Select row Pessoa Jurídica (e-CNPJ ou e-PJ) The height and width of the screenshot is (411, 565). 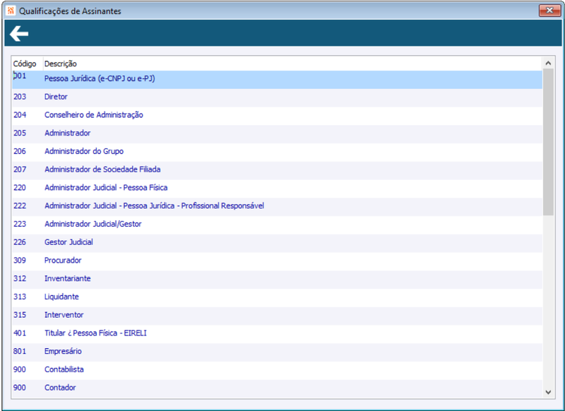(x=277, y=80)
